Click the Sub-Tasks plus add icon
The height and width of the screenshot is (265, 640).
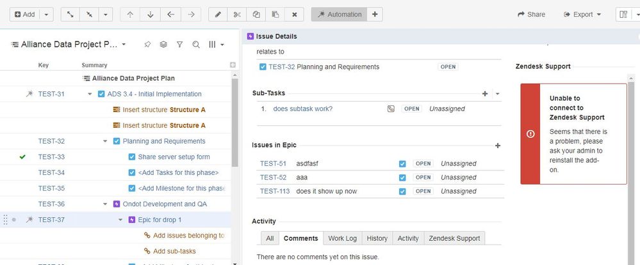[485, 94]
